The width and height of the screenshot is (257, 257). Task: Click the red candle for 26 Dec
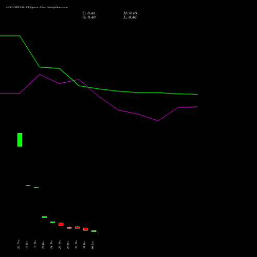(61, 224)
